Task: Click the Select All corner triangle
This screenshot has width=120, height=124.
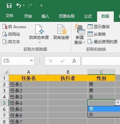Action: [x=6, y=72]
